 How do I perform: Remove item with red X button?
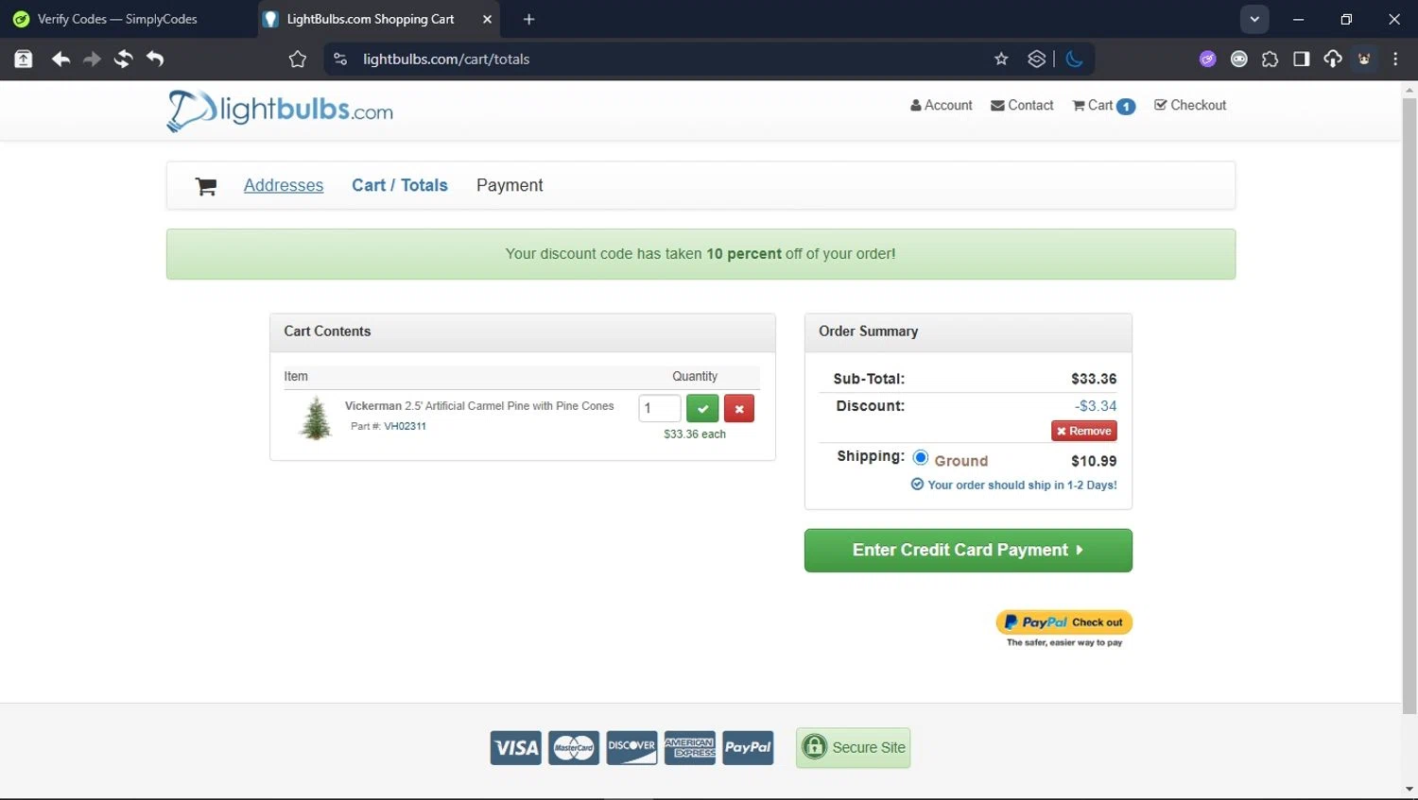point(739,409)
